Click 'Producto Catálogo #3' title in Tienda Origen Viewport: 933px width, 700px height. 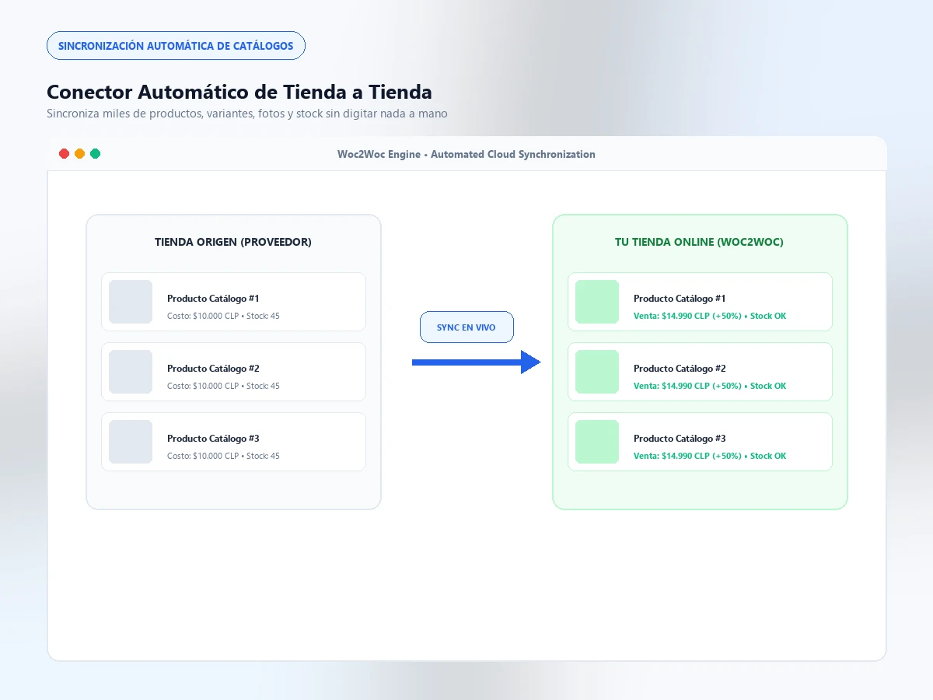pyautogui.click(x=213, y=439)
